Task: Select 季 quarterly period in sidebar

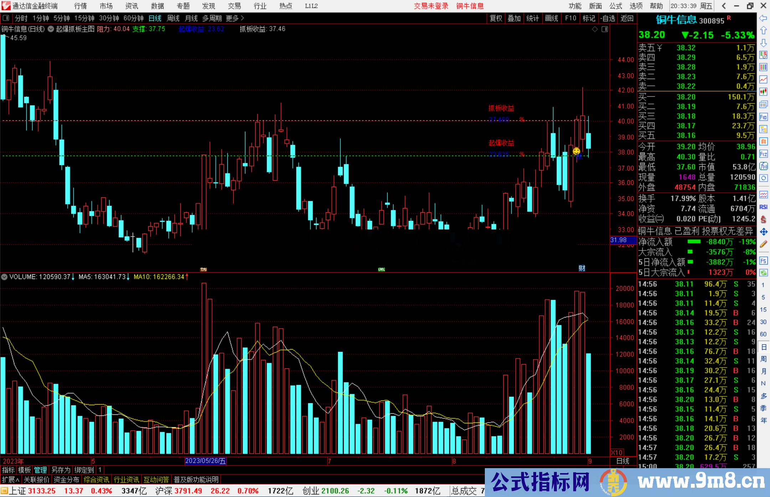Action: [x=763, y=408]
